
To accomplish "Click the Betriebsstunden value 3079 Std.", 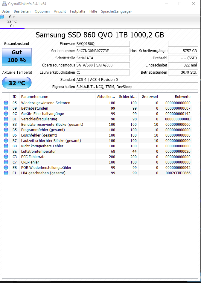I will coord(183,72).
